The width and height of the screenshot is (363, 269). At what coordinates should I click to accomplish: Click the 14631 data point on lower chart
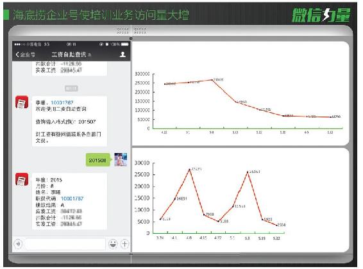[x=175, y=199]
